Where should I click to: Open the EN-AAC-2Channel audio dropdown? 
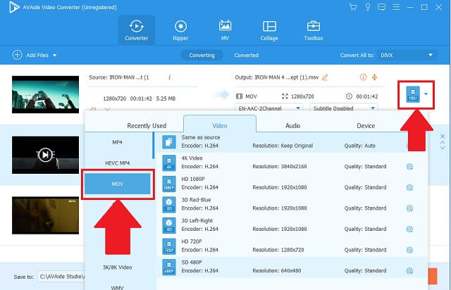[269, 108]
